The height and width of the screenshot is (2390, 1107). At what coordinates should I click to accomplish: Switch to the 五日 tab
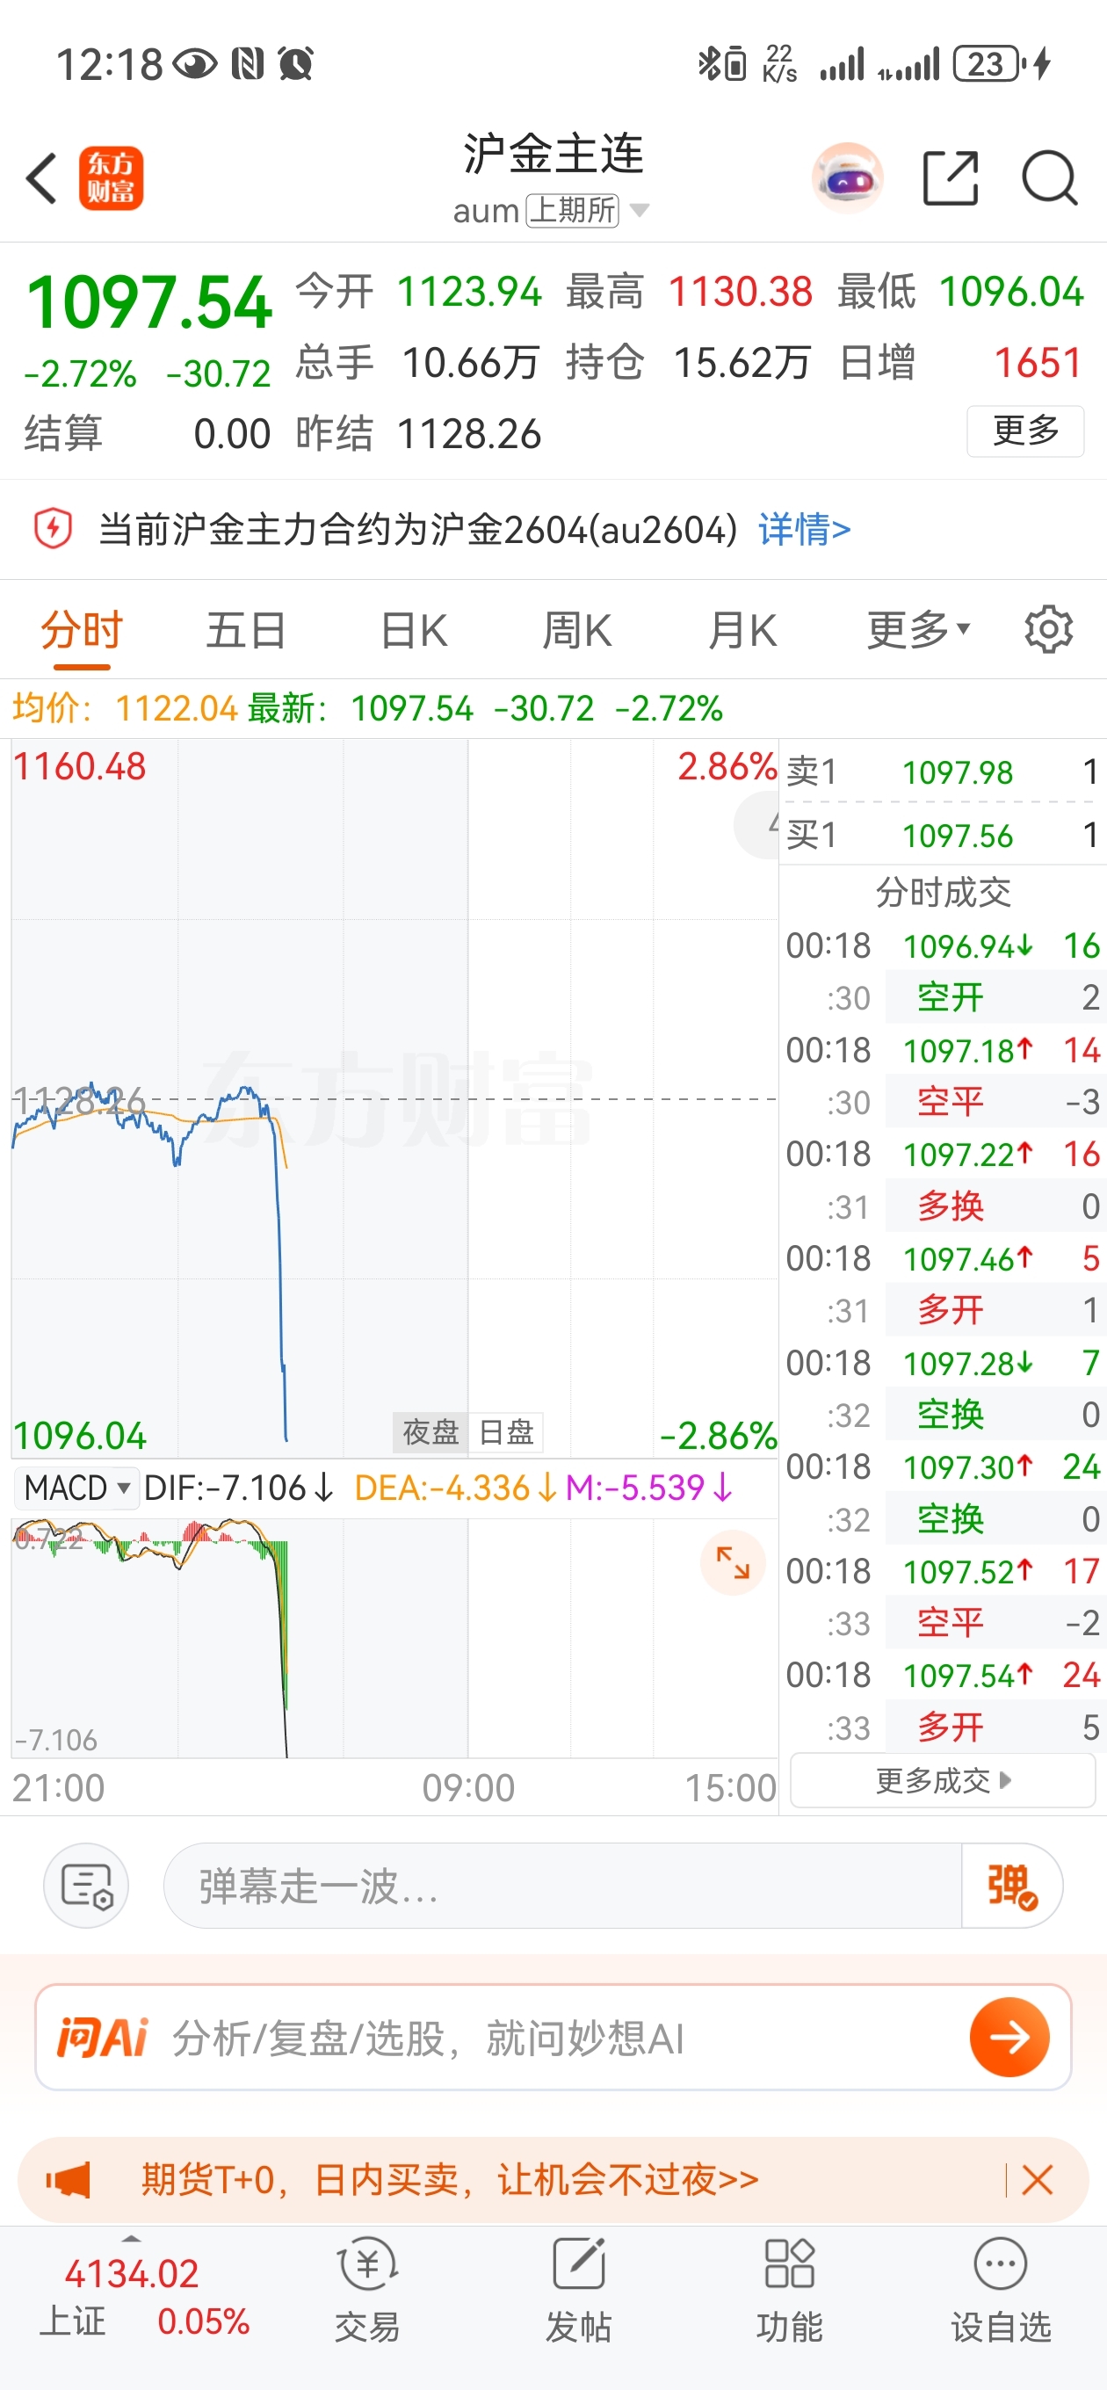(245, 630)
